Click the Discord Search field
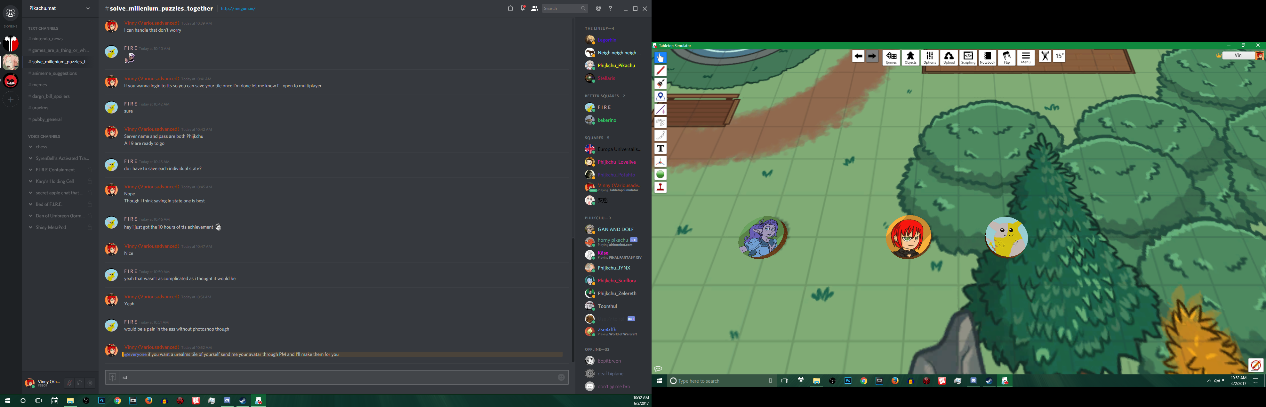Image resolution: width=1266 pixels, height=407 pixels. tap(565, 8)
